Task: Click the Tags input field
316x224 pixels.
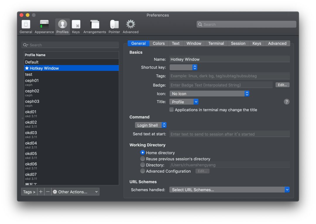Action: tap(229, 76)
